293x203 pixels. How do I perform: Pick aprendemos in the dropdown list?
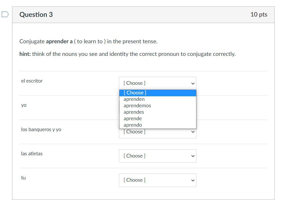137,106
